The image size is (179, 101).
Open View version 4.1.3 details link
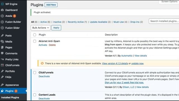tap(115, 63)
